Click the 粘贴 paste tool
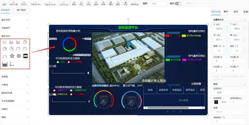Screen dimensions: 249x125 pyautogui.click(x=89, y=4)
